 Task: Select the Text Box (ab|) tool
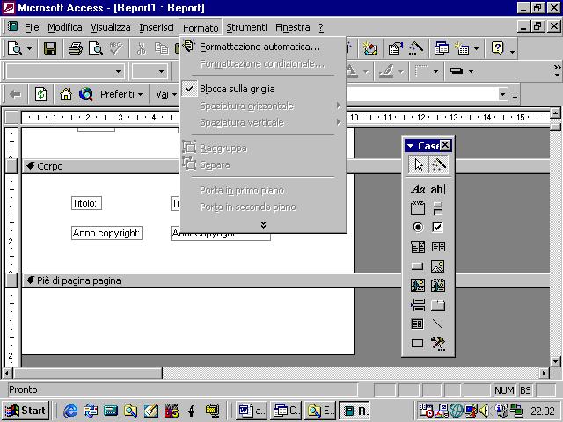coord(438,189)
